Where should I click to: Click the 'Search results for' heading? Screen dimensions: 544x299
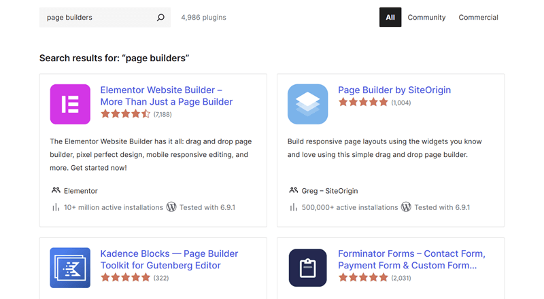[114, 58]
